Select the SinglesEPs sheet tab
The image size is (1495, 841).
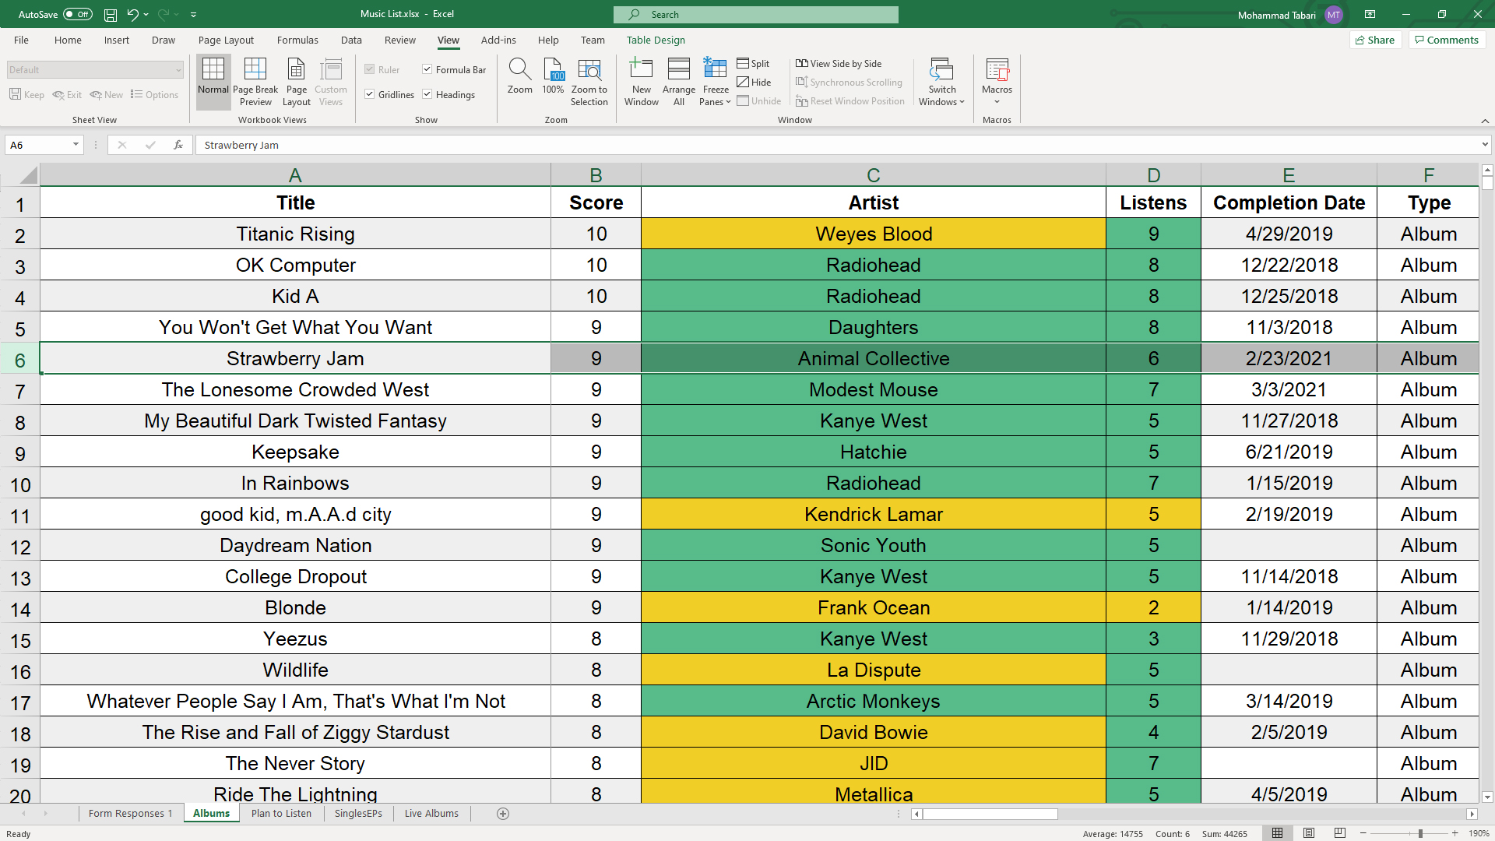(x=357, y=813)
